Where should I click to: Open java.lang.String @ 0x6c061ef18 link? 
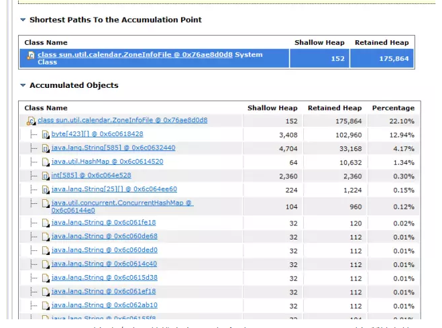tap(103, 291)
